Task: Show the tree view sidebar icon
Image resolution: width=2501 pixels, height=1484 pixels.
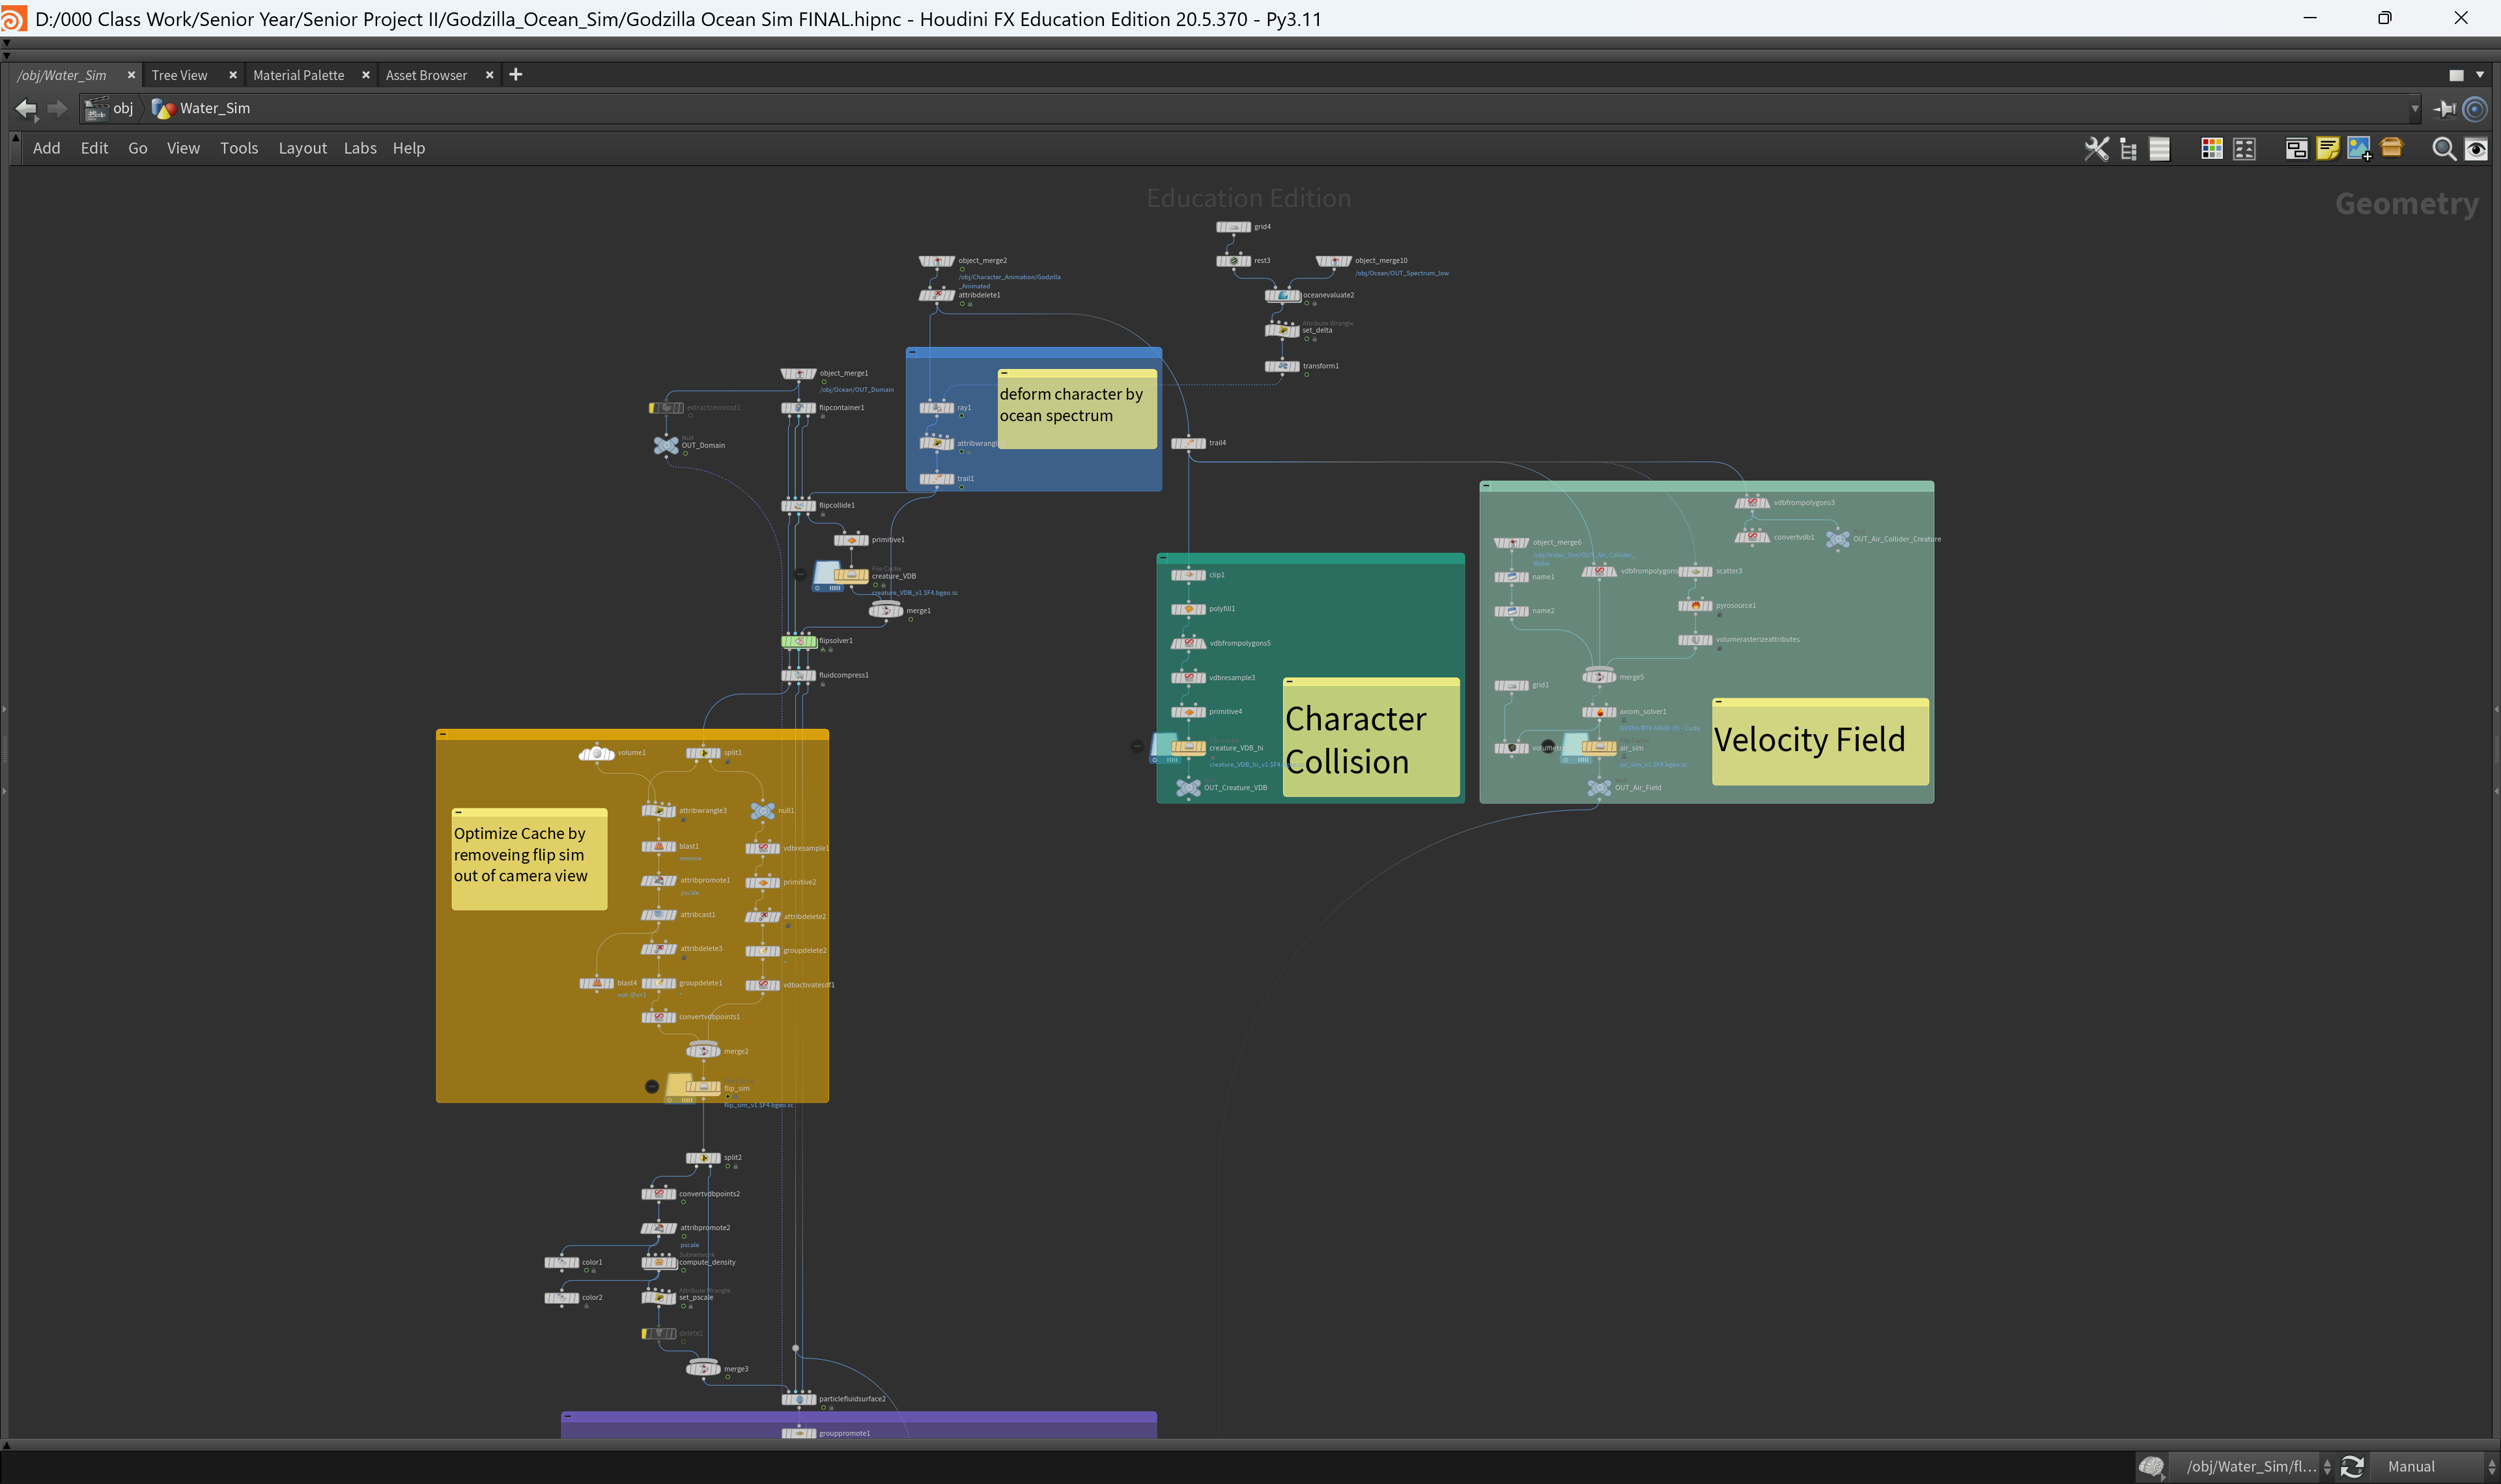Action: click(2128, 149)
